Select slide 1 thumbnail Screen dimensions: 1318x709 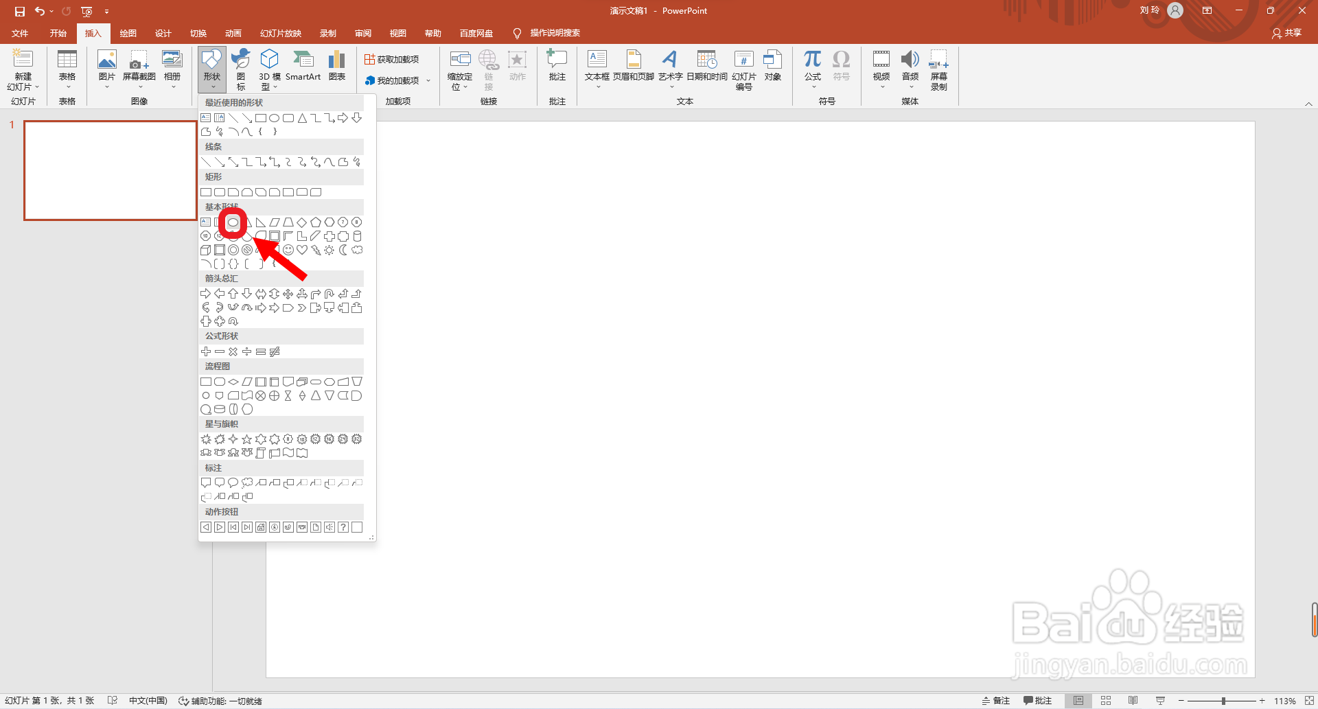111,171
